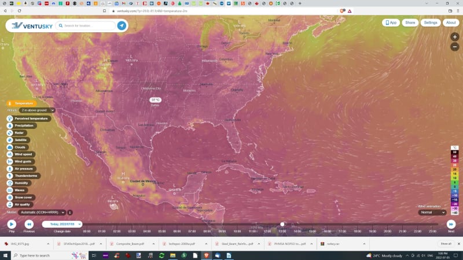Open a new browser tab with plus
The width and height of the screenshot is (463, 260).
(x=300, y=3)
